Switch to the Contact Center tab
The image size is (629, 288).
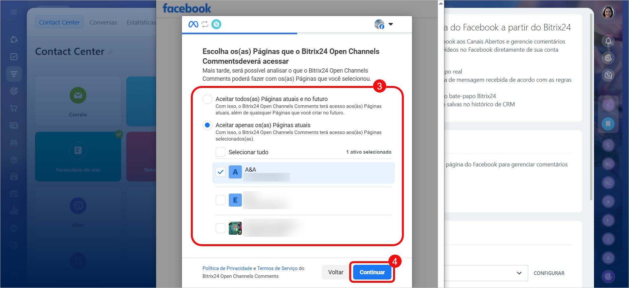(59, 22)
